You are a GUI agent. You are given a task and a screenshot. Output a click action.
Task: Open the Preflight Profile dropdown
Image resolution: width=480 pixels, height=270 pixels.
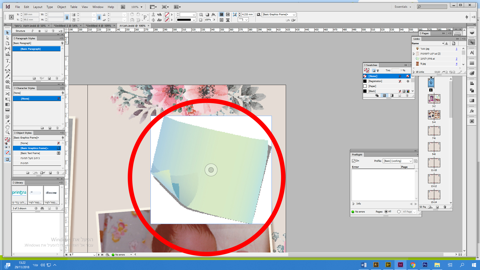pos(398,161)
